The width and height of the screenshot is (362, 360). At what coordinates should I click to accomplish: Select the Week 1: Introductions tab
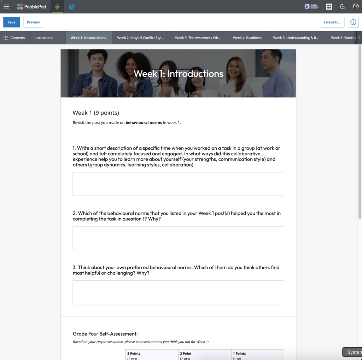point(88,37)
